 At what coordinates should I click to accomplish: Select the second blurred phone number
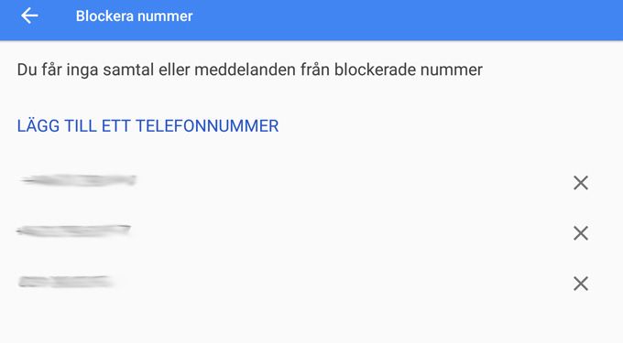coord(73,230)
